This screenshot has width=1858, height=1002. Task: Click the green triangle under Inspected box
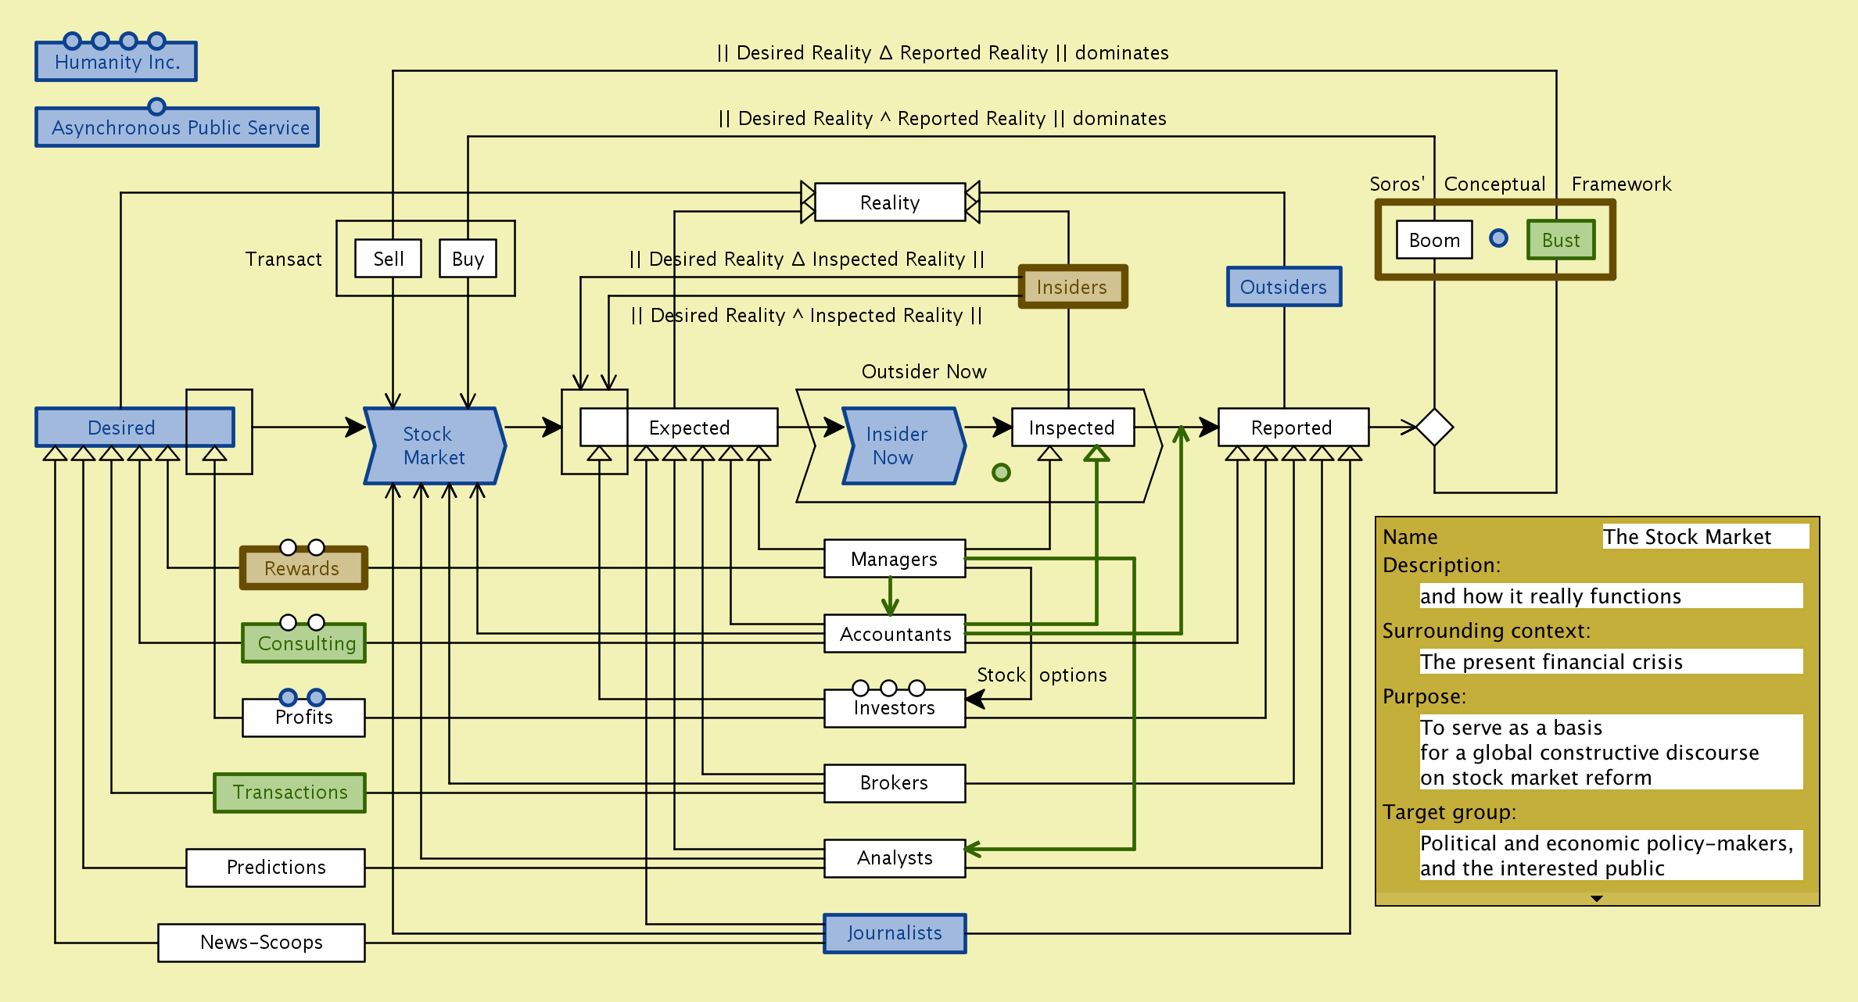coord(1096,453)
